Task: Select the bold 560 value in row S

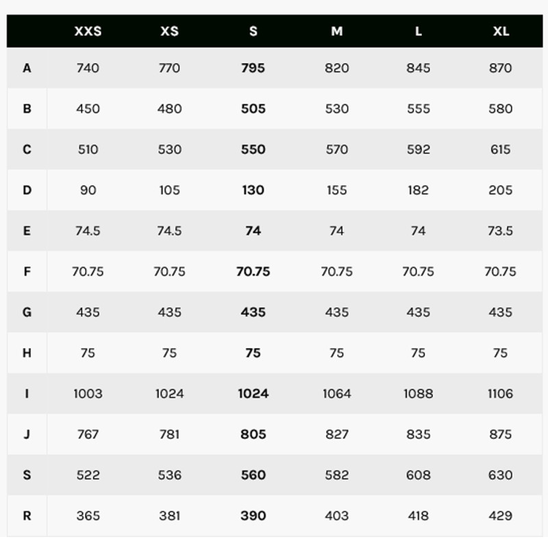Action: coord(253,475)
